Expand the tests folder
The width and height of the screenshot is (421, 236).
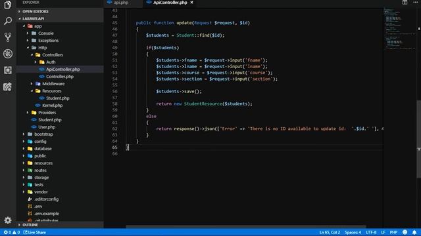click(x=39, y=185)
